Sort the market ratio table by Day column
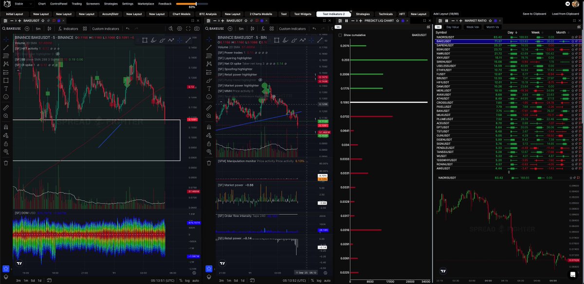The width and height of the screenshot is (584, 284). point(511,32)
